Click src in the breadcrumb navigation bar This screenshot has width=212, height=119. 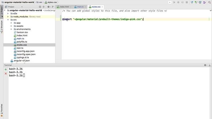point(41,2)
